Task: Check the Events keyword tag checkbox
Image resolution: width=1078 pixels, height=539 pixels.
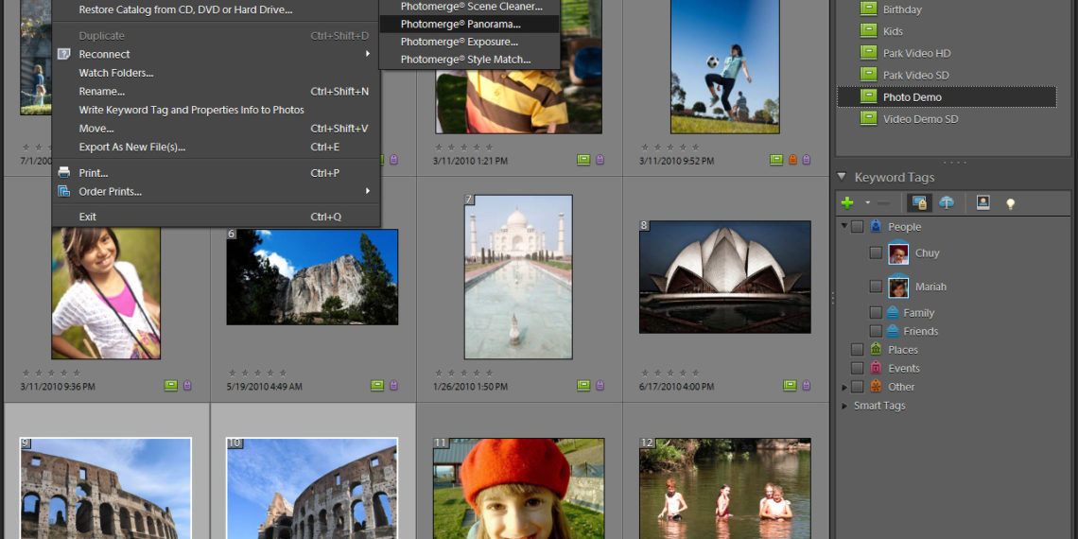Action: click(x=858, y=368)
